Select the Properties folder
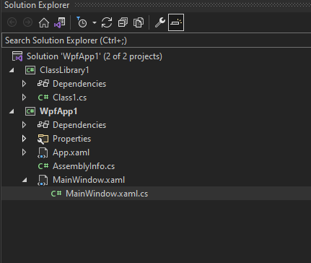Screen dimensions: 311x263 coord(71,139)
